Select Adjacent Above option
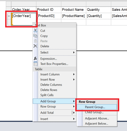The width and height of the screenshot is (127, 131). tap(97, 118)
